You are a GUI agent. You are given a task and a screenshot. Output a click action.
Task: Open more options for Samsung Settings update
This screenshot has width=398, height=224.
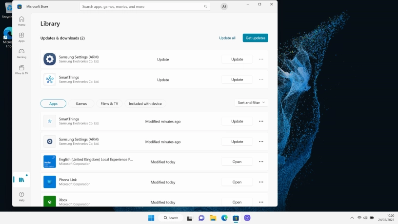pos(261,59)
